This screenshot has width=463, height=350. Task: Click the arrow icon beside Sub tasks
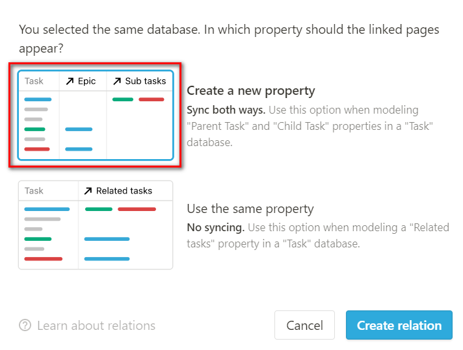click(x=117, y=81)
